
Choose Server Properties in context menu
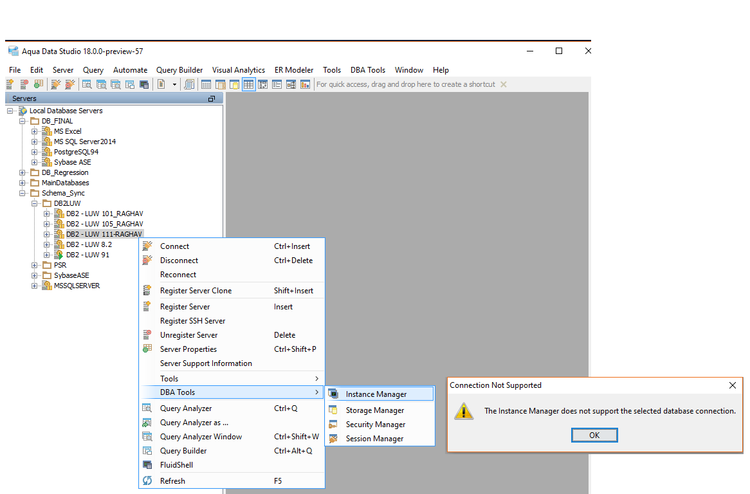[x=232, y=349]
